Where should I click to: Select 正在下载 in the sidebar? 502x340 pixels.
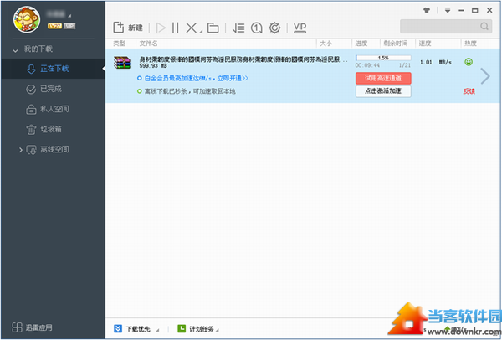pos(53,69)
